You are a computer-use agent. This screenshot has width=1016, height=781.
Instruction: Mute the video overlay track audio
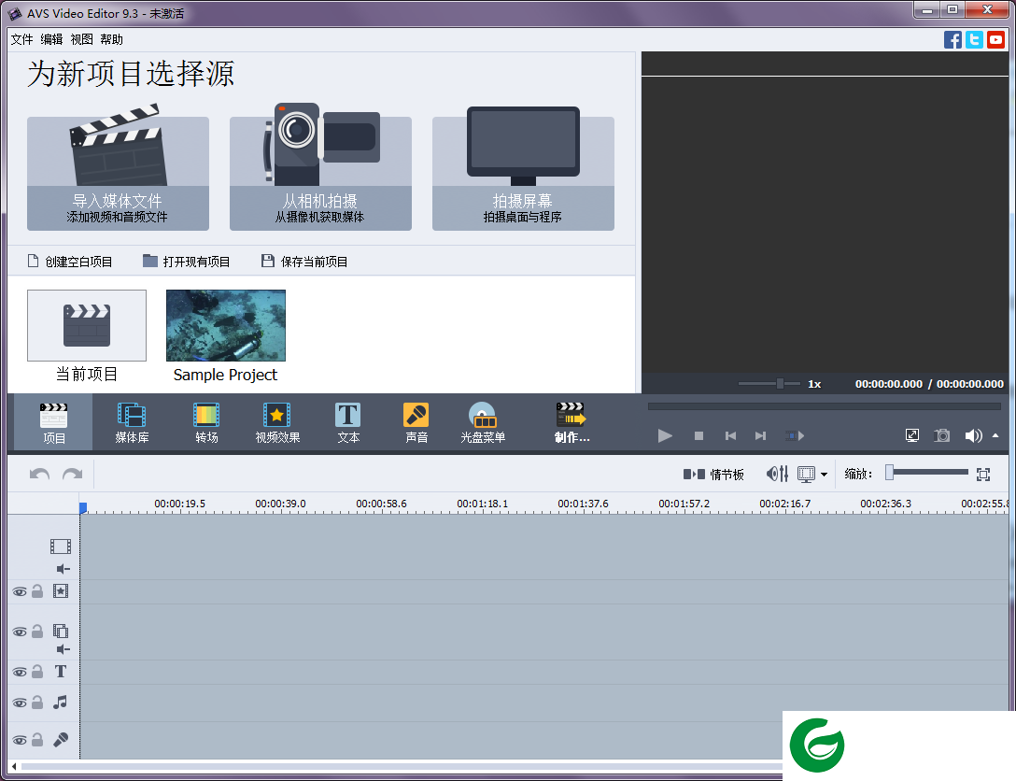click(63, 649)
